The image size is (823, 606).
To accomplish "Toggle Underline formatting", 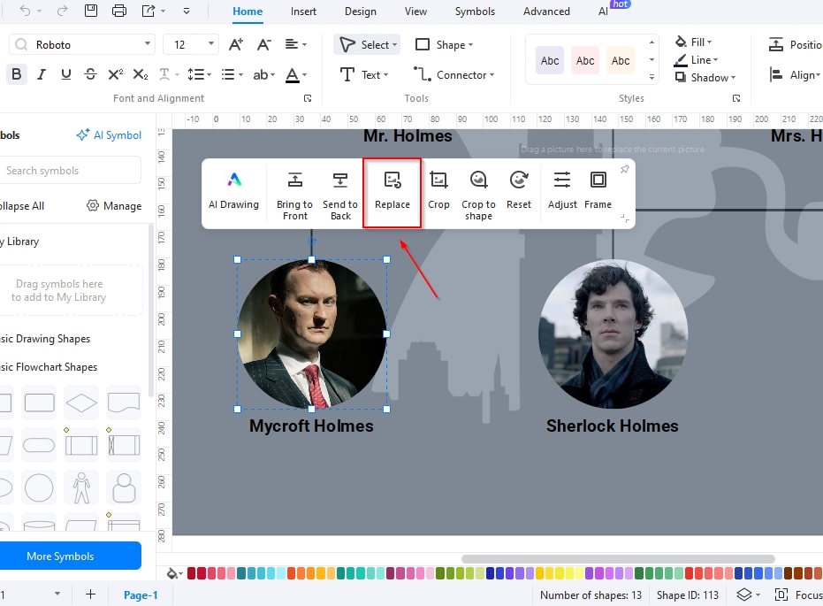I will coord(65,74).
